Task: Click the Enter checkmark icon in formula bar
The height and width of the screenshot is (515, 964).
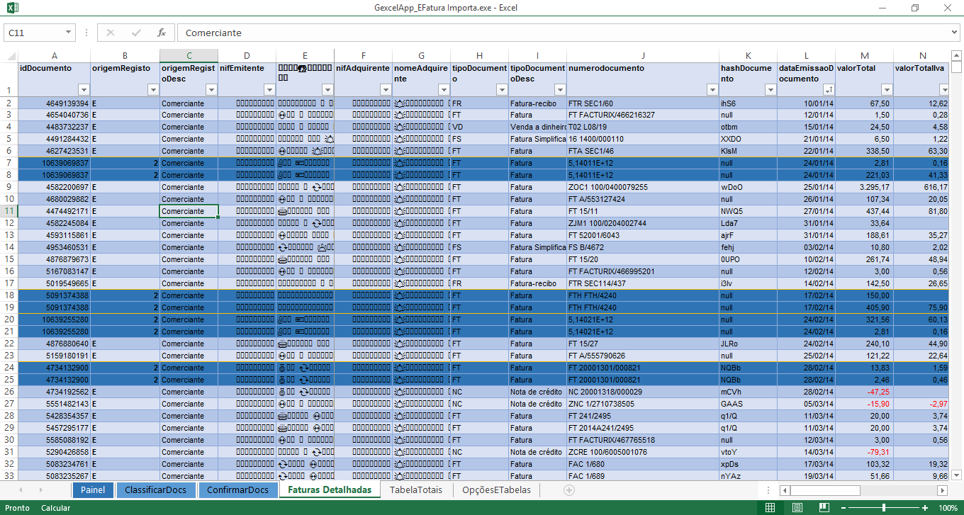Action: point(135,33)
